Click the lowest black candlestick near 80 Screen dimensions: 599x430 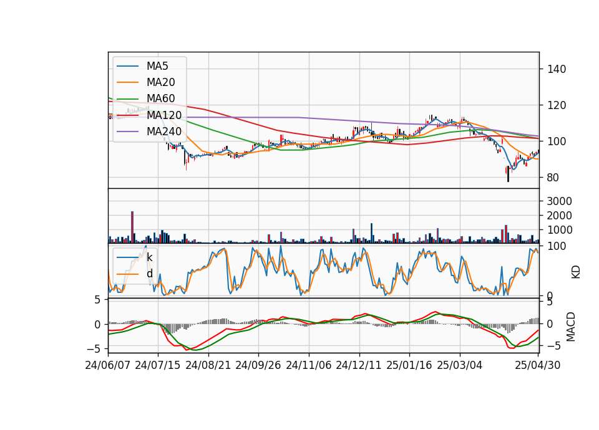click(x=508, y=174)
